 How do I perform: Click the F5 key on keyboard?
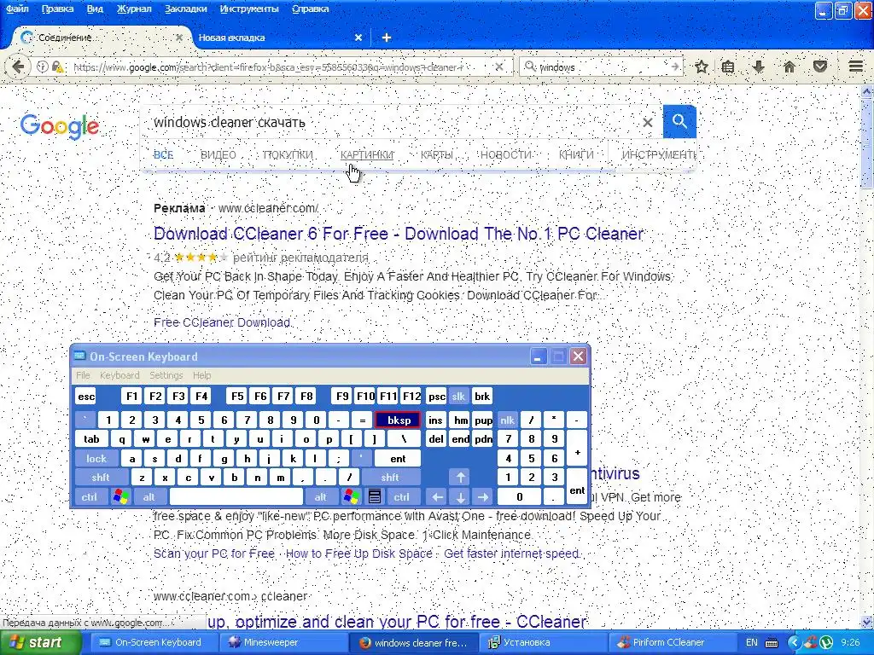pyautogui.click(x=237, y=396)
